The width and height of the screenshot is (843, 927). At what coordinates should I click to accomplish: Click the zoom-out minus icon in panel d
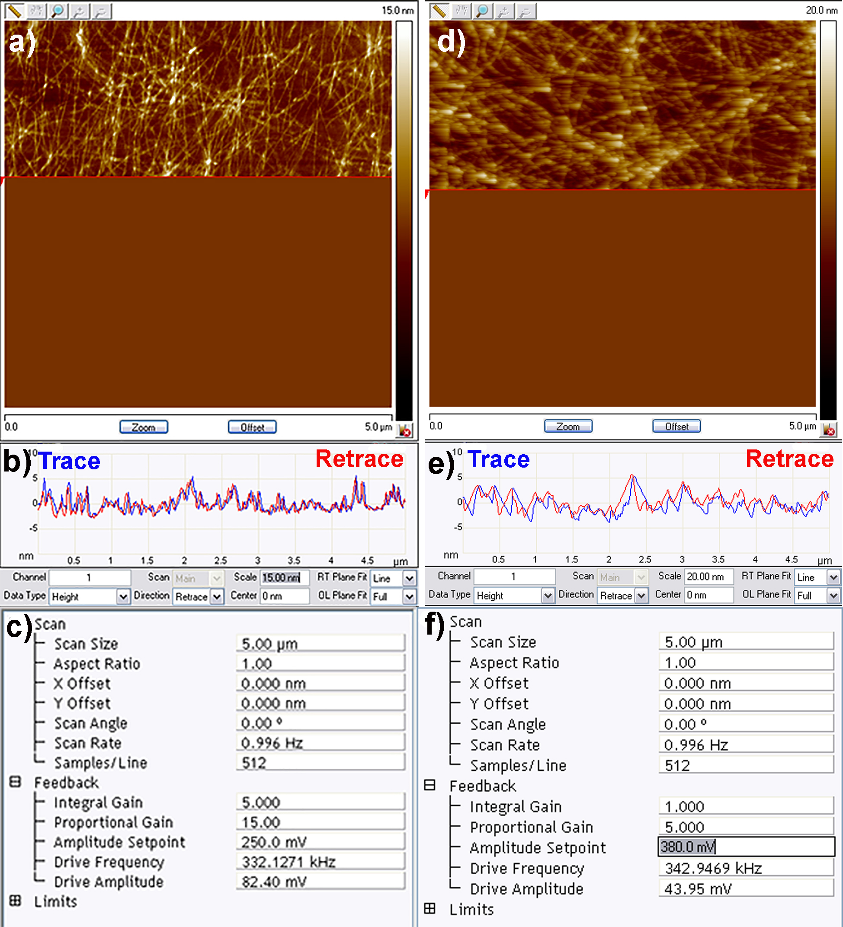coord(526,10)
